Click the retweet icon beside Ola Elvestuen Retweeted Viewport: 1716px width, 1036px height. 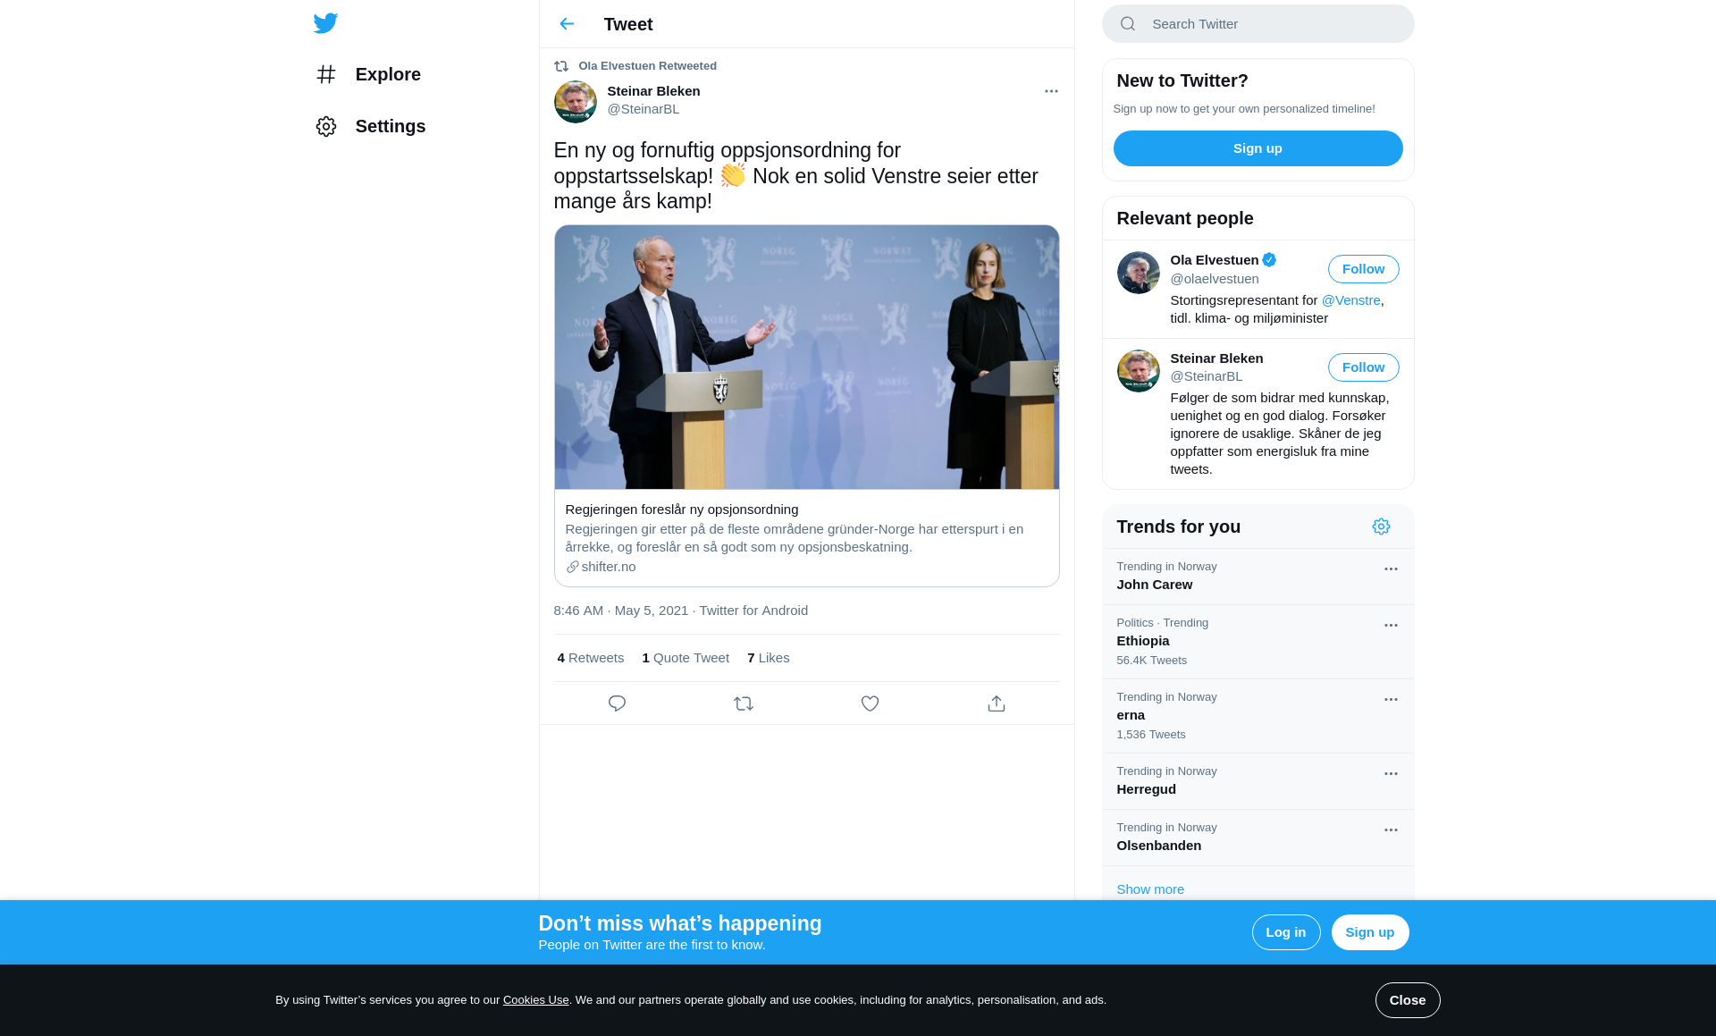point(561,66)
